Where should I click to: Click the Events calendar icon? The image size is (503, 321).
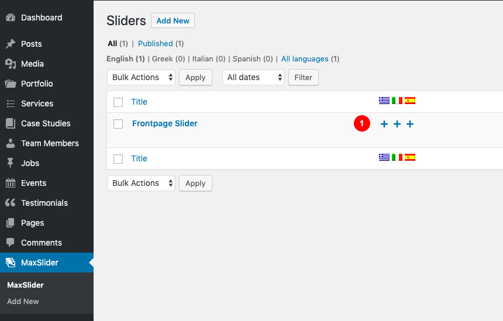click(x=11, y=183)
